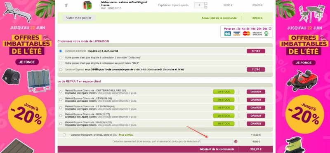Click the JE FONCE button on left banner
The image size is (330, 153).
tap(27, 62)
